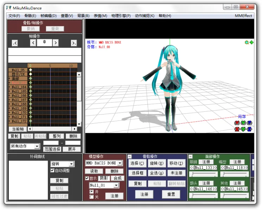Open the 文件(F) menu
The image size is (262, 210).
click(x=14, y=16)
